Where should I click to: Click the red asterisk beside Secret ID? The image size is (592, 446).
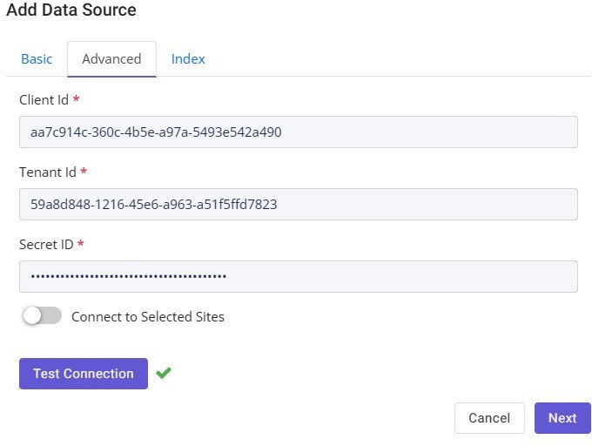coord(80,244)
